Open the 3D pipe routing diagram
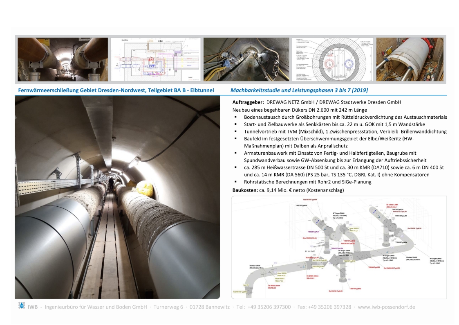This screenshot has width=459, height=325. coord(339,247)
